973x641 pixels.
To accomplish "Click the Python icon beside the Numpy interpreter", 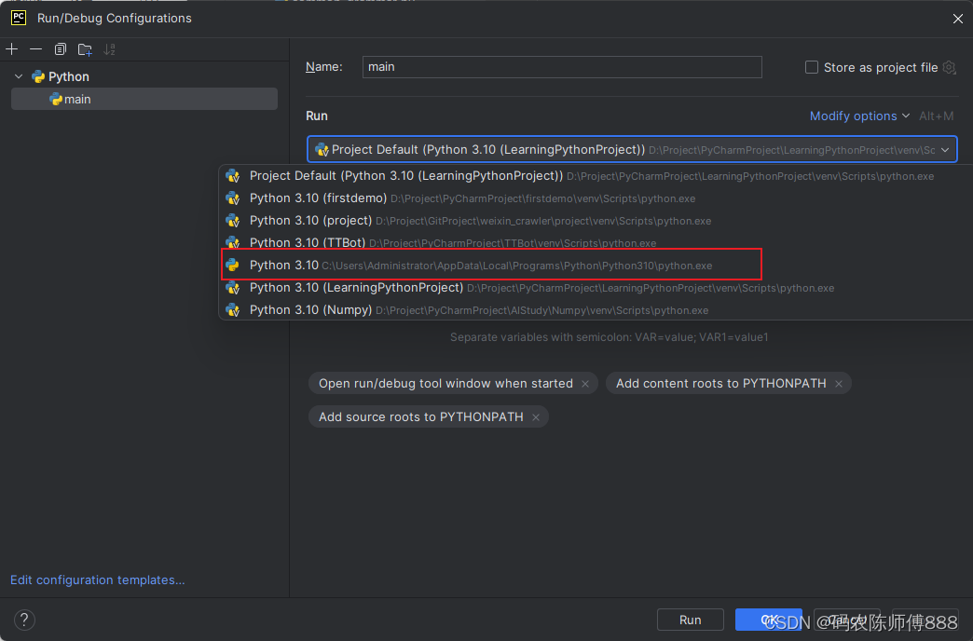I will 233,309.
